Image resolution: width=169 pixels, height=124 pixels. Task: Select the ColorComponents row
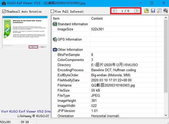click(x=108, y=60)
